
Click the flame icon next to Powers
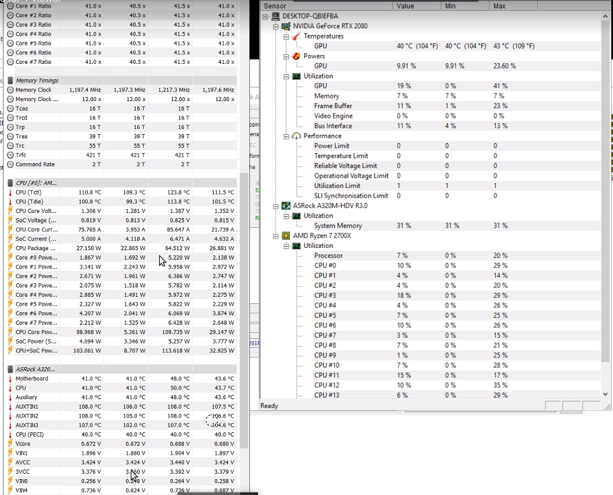296,56
